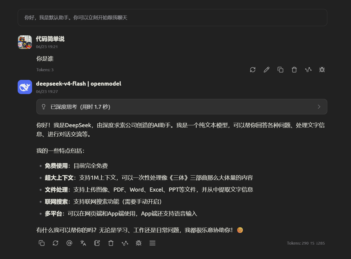The height and width of the screenshot is (259, 351).
Task: Save assistant reply to notes icon
Action: tap(97, 243)
